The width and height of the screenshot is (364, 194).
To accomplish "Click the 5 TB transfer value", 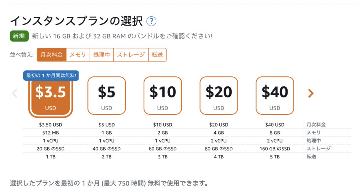I will tap(275, 157).
